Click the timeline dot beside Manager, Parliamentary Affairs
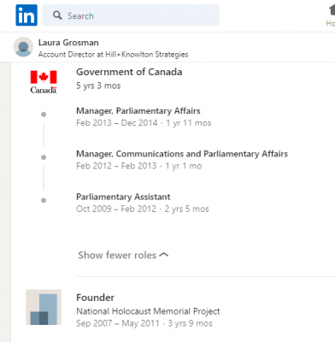 [x=44, y=115]
